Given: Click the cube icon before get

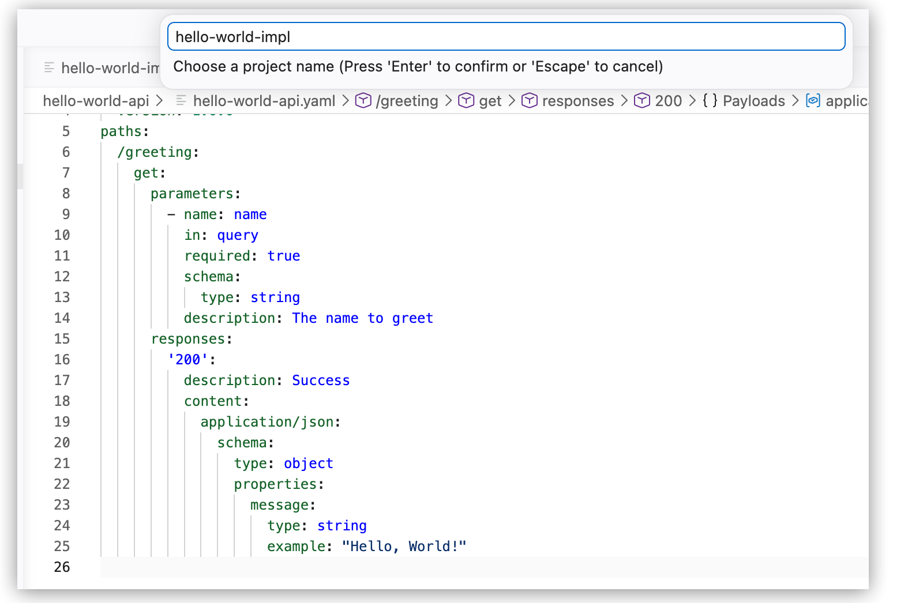Looking at the screenshot, I should pos(466,101).
